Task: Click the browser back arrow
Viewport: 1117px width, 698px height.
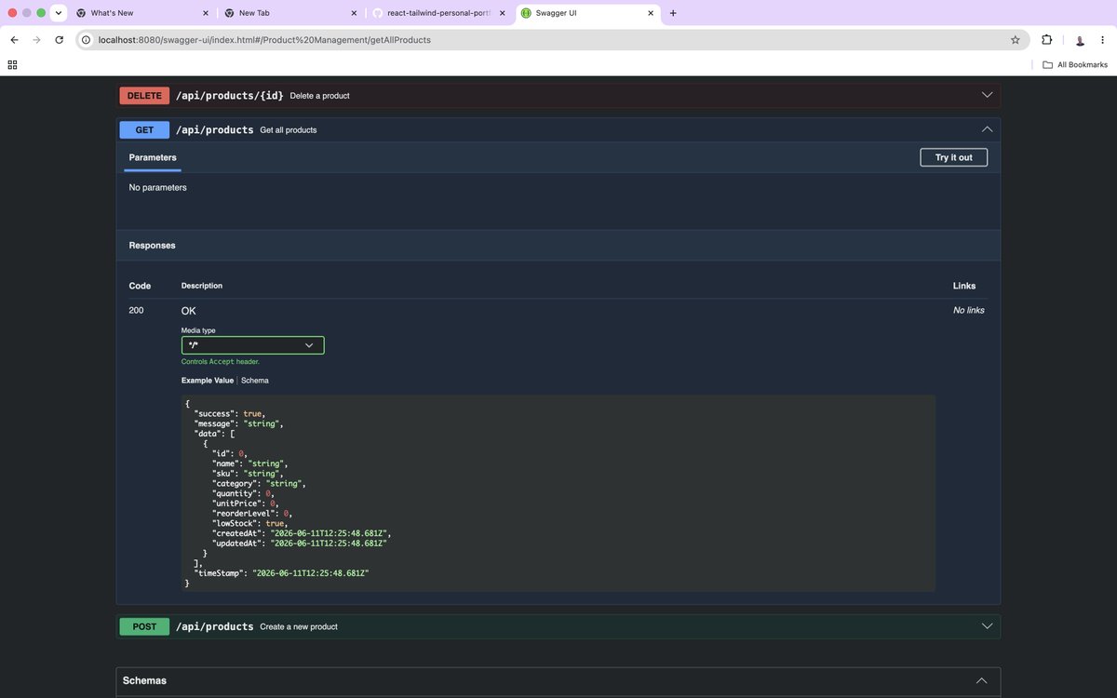Action: 14,40
